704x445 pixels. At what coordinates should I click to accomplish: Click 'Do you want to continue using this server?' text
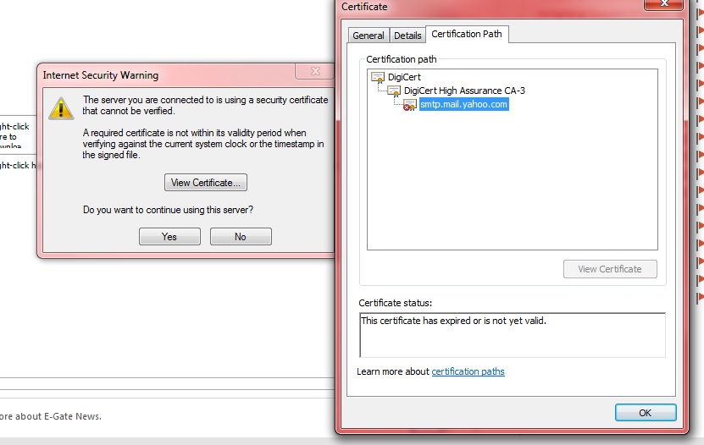[x=168, y=210]
